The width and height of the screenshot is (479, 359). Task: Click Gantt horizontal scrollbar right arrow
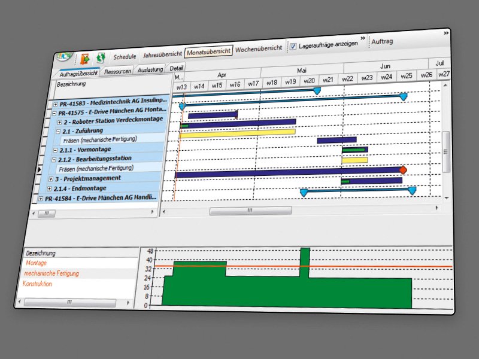437,208
